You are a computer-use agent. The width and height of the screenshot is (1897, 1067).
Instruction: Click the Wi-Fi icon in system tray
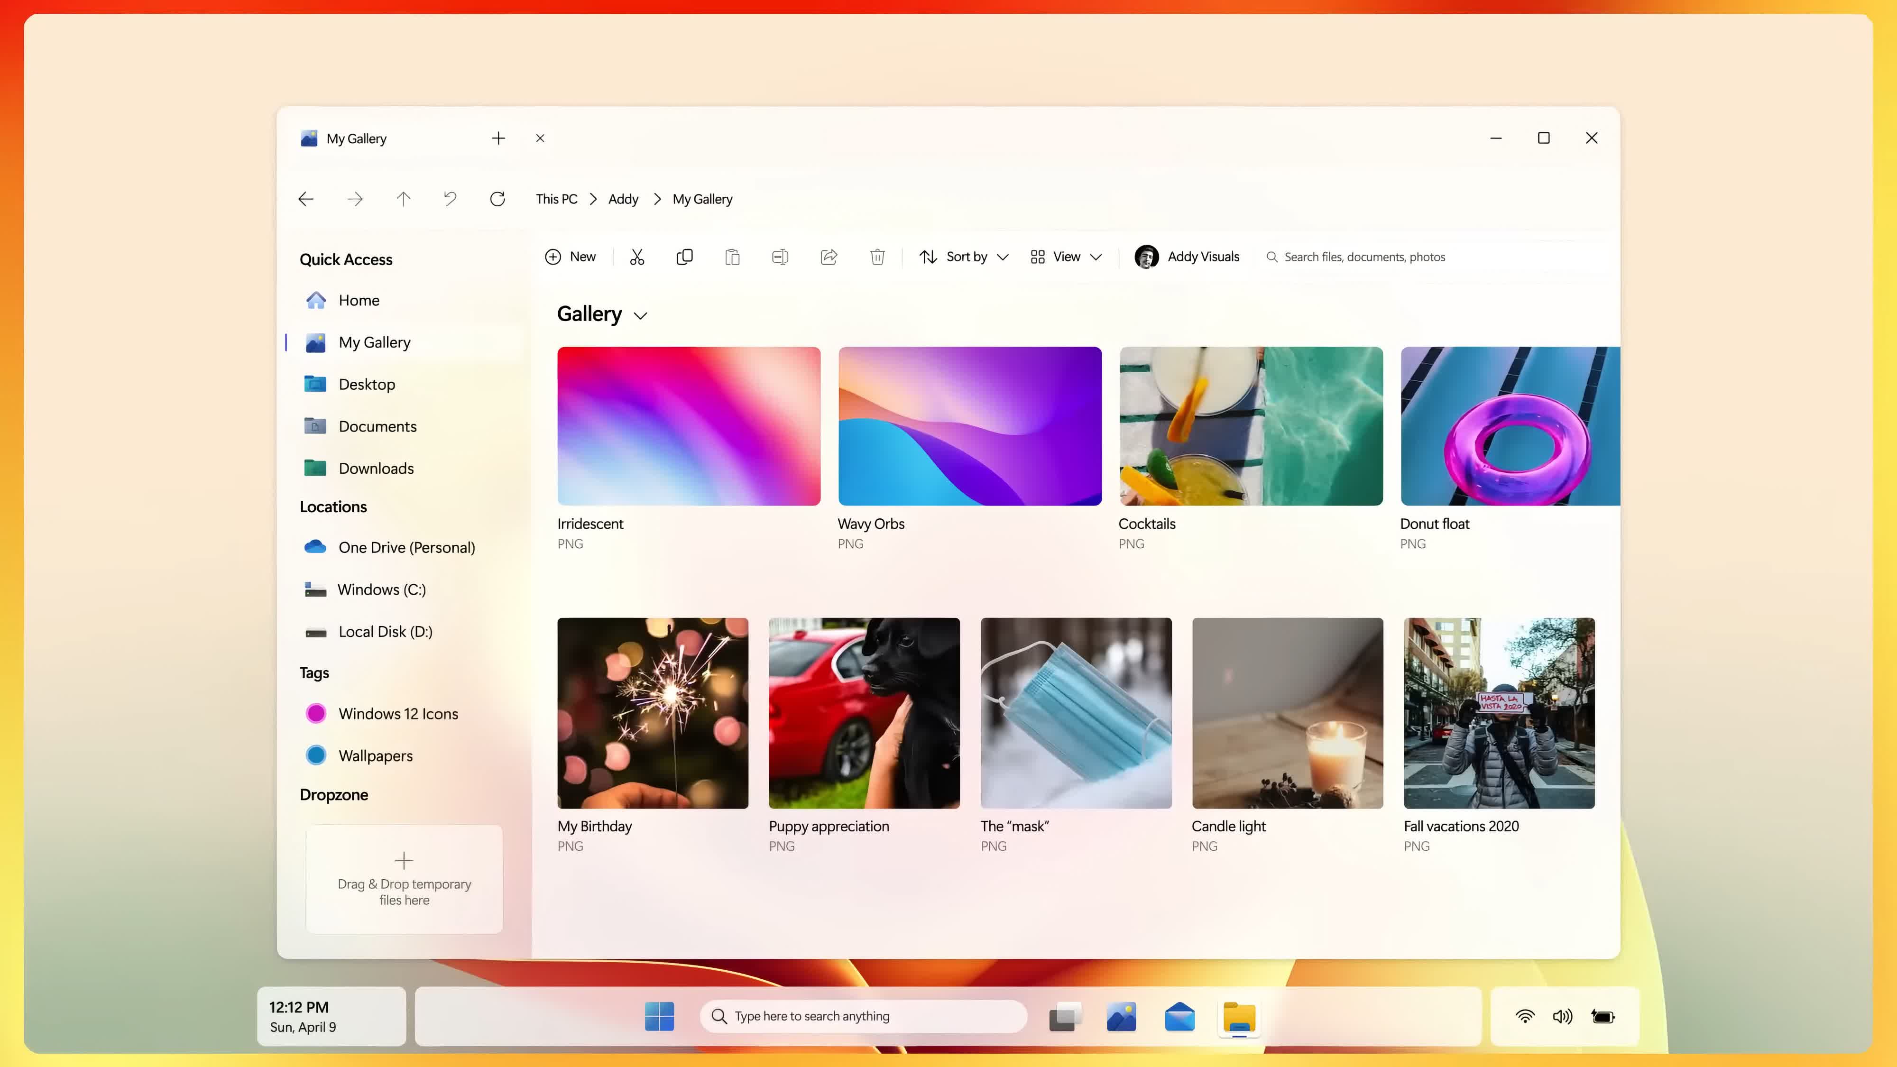[x=1525, y=1017]
